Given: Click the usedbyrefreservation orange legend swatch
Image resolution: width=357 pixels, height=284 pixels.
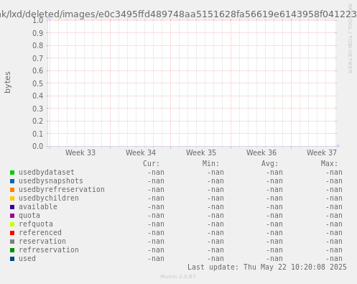Looking at the screenshot, I should pos(12,190).
